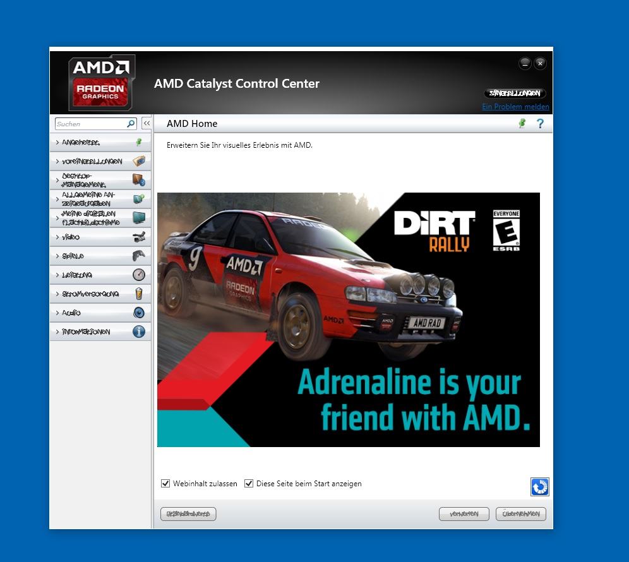This screenshot has width=629, height=562.
Task: Expand the Allgemeine Anzeigeaufgaben chevron
Action: [x=57, y=199]
